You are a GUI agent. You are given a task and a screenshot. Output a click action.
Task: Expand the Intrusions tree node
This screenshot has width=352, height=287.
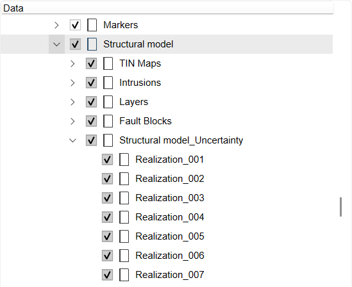coord(72,83)
